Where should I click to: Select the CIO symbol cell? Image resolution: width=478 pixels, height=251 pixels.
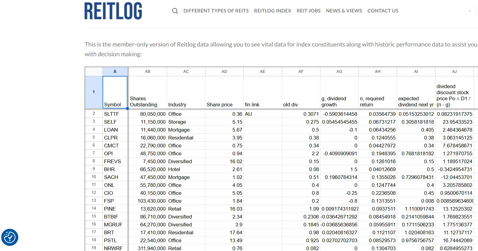(115, 193)
